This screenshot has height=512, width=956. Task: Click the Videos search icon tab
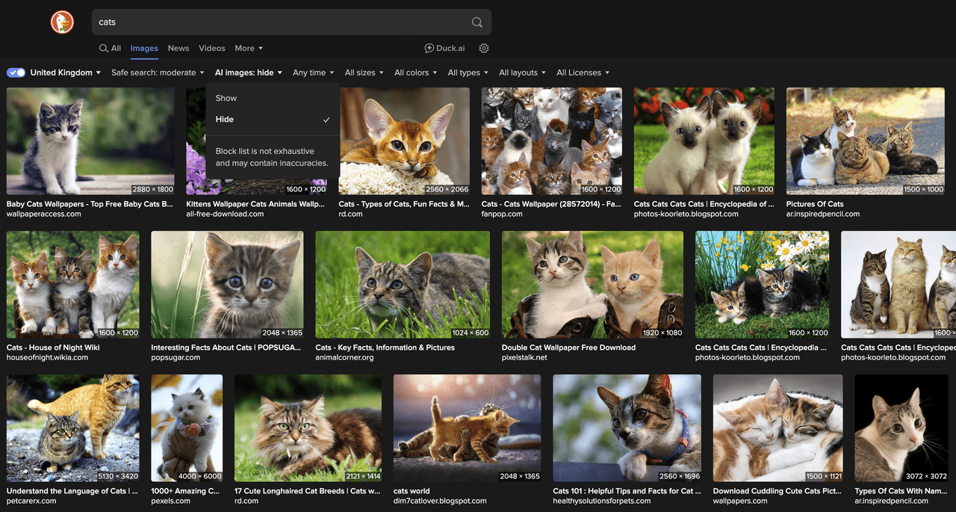tap(211, 48)
